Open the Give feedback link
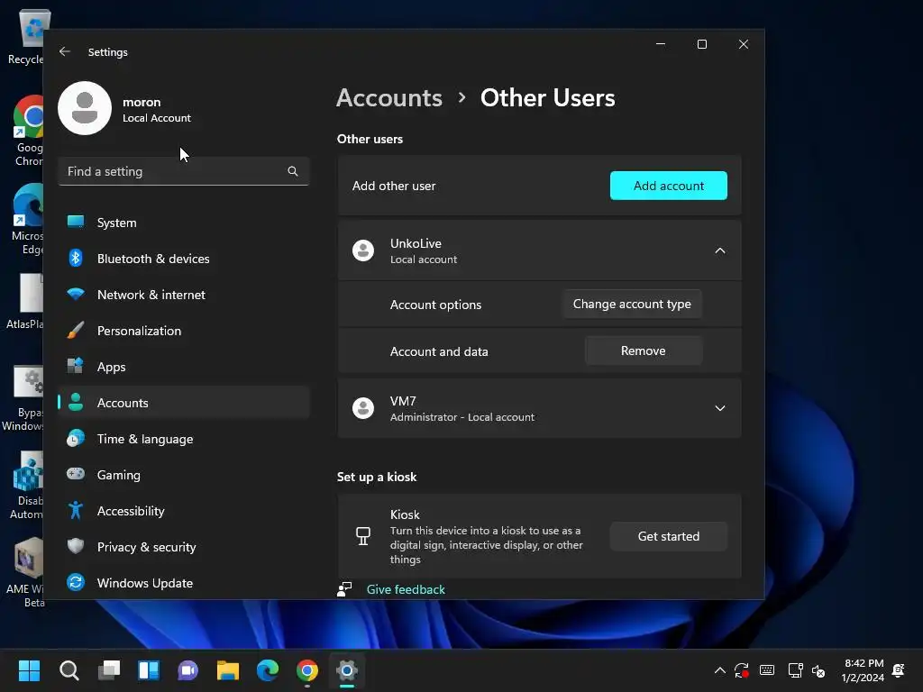The image size is (923, 692). 406,589
